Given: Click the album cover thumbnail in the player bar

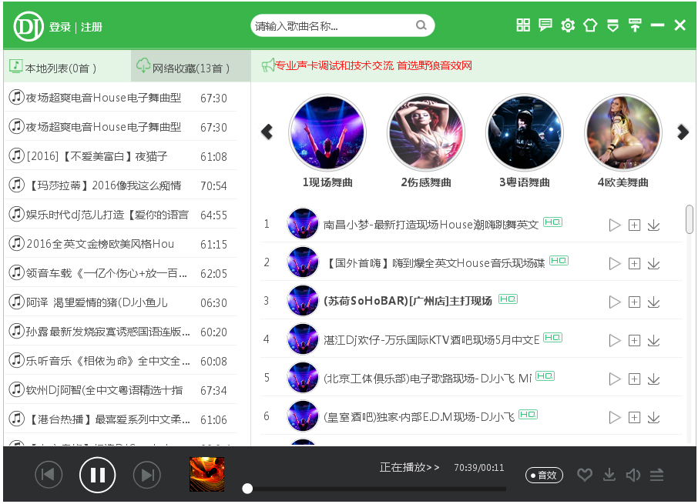Looking at the screenshot, I should pos(207,474).
